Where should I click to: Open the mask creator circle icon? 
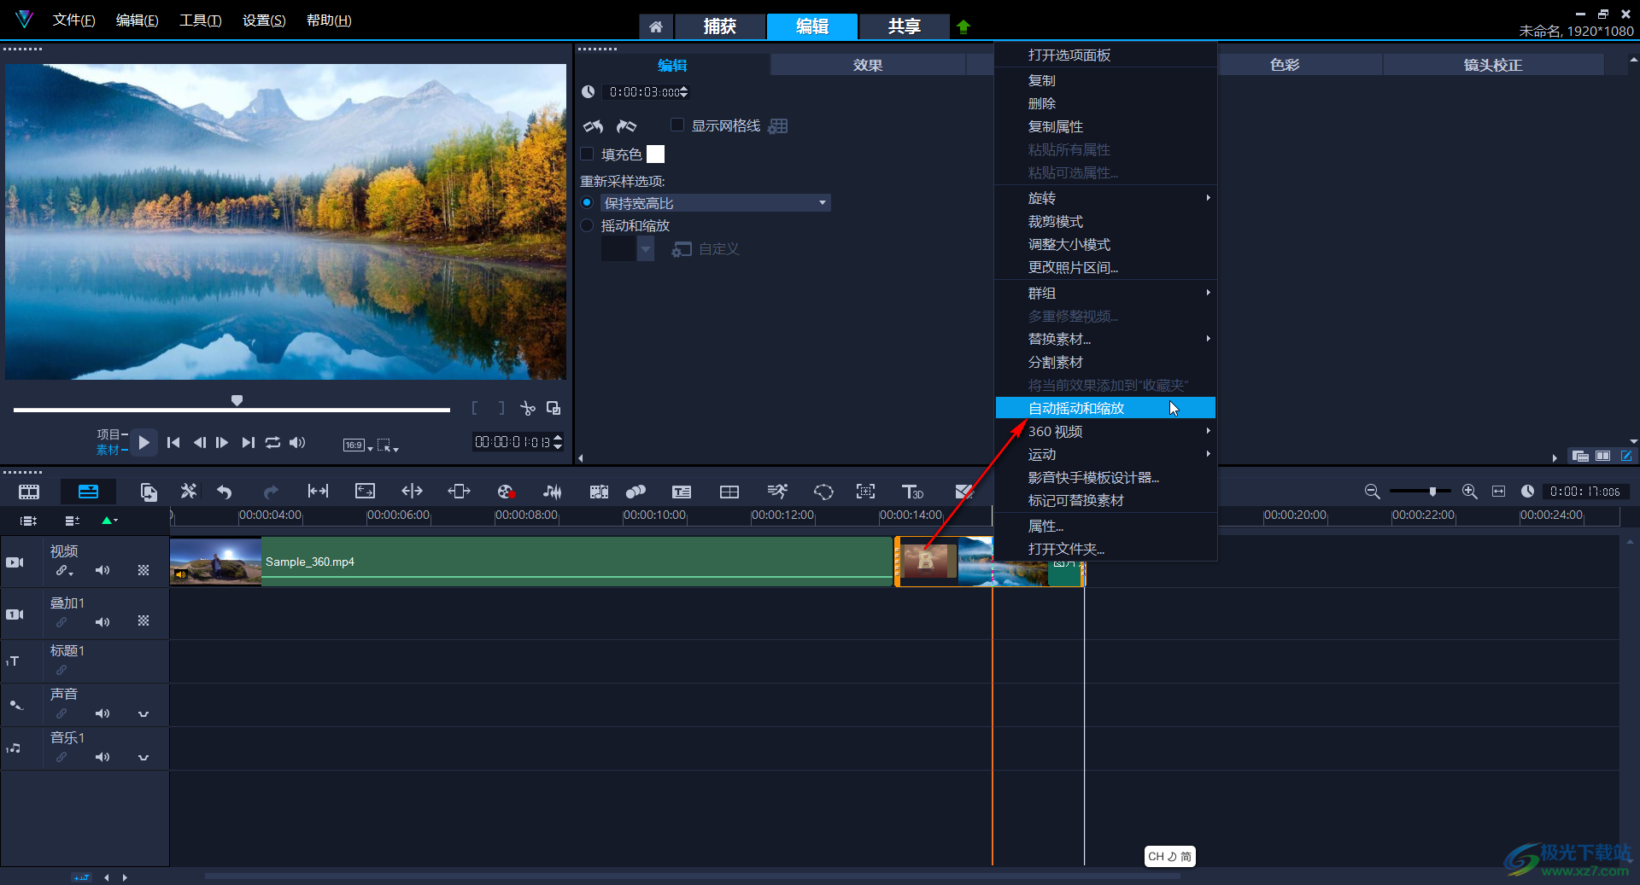[823, 492]
